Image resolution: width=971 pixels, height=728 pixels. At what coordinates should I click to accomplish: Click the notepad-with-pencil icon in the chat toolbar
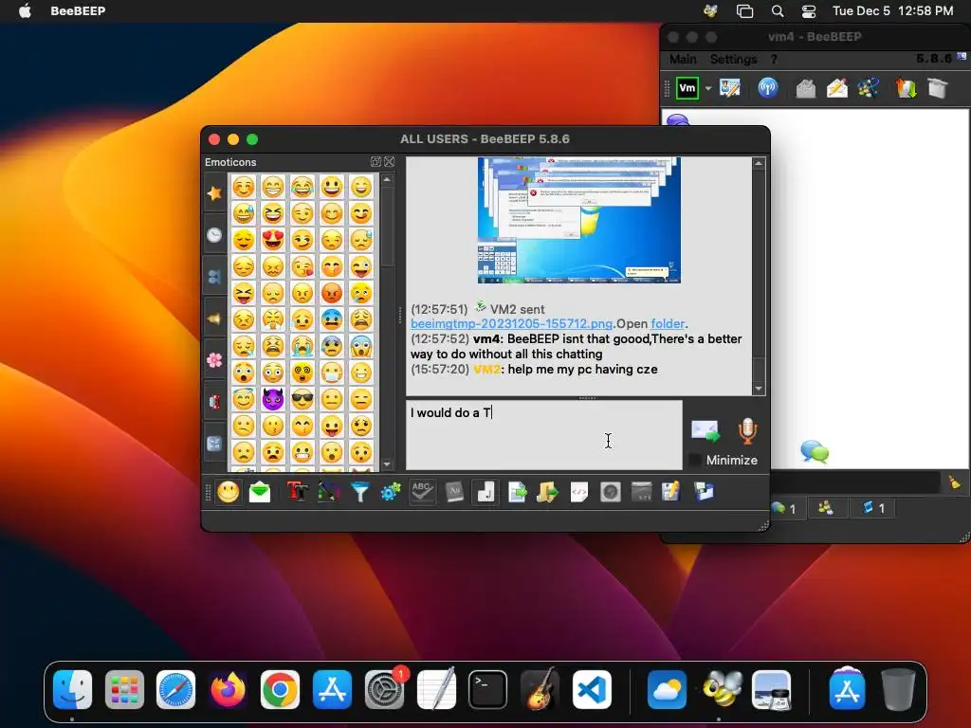click(671, 492)
